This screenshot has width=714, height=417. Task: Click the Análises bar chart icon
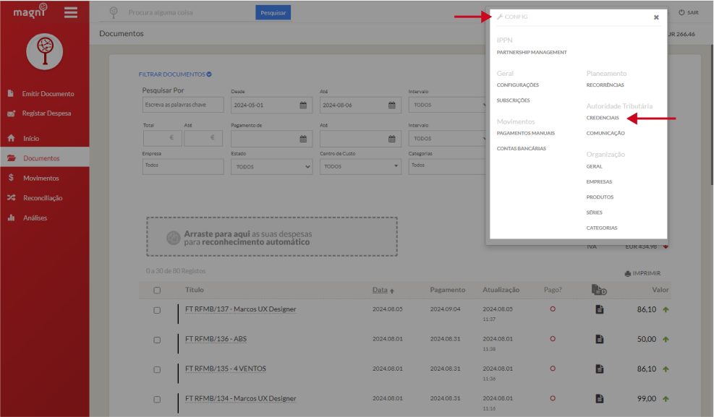tap(12, 218)
